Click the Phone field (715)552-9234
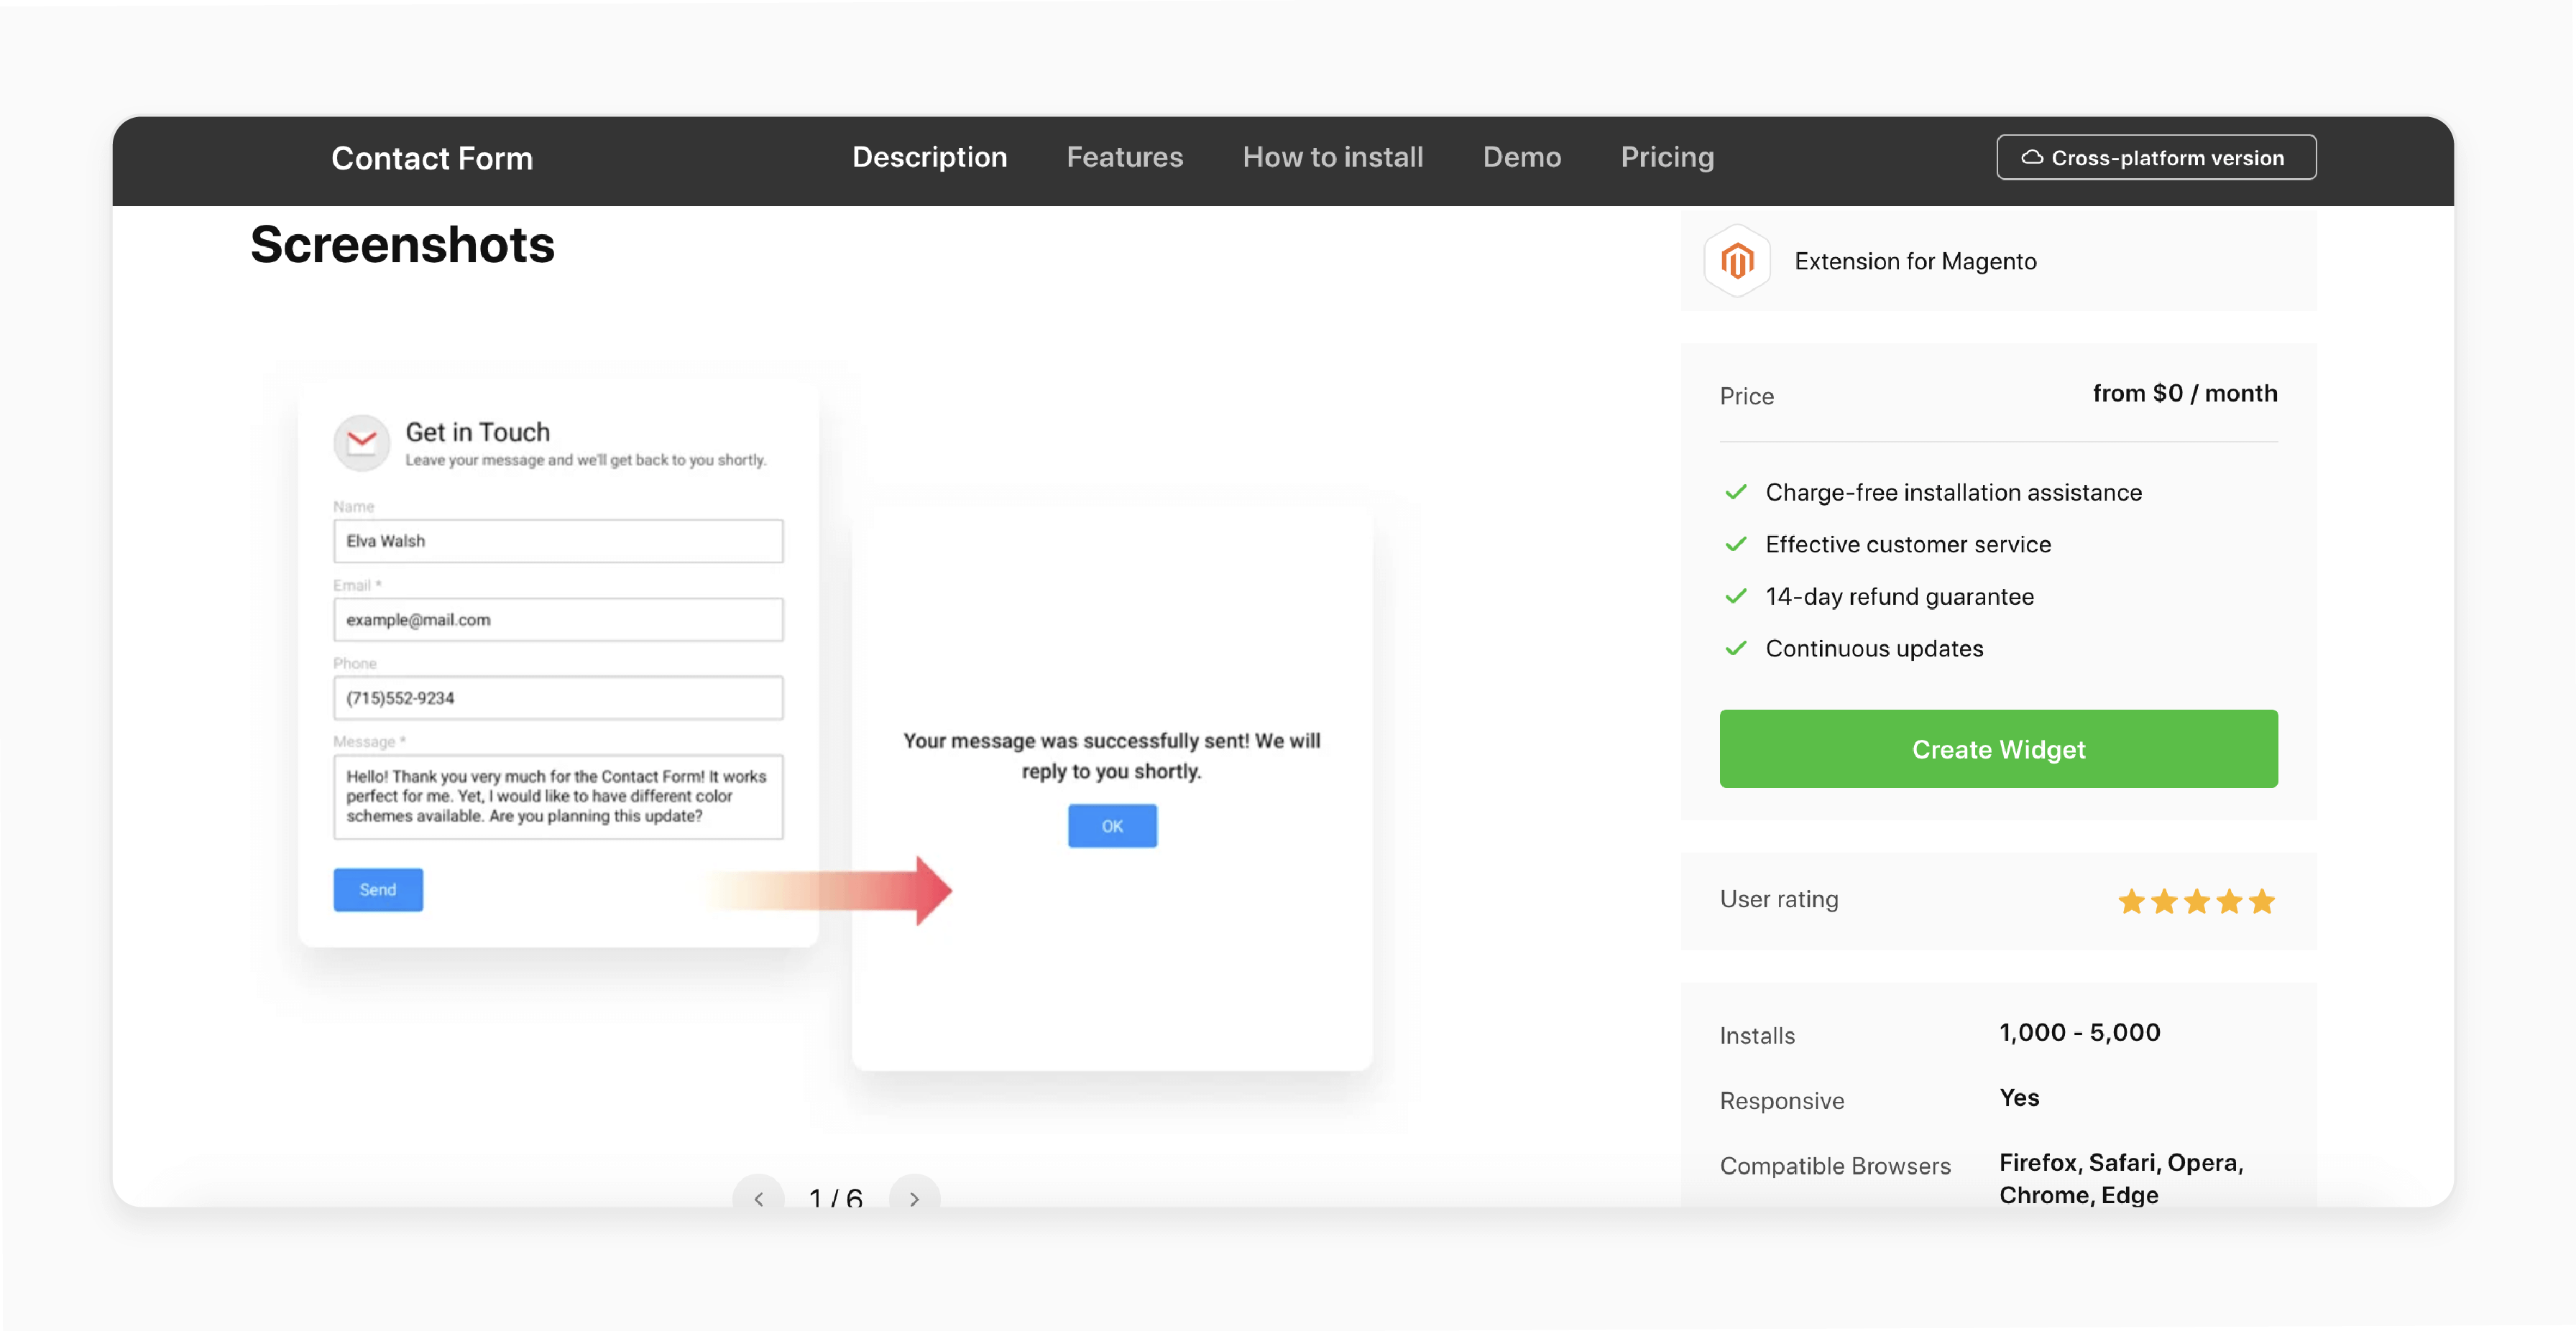Image resolution: width=2576 pixels, height=1331 pixels. [x=558, y=697]
